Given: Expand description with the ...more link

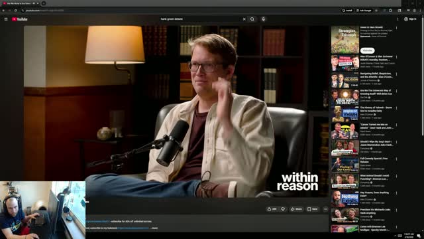Looking at the screenshot, I should pos(154,228).
